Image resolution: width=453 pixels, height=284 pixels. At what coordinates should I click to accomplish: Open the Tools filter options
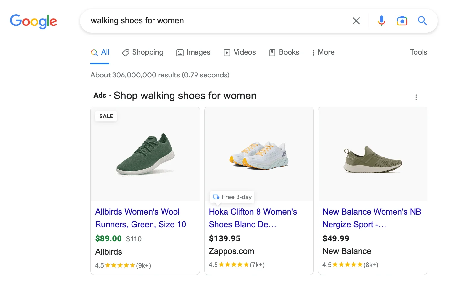pyautogui.click(x=418, y=52)
